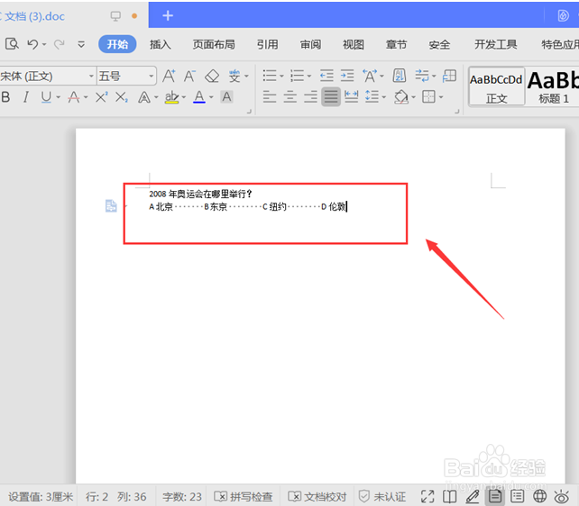Align text left

point(270,97)
